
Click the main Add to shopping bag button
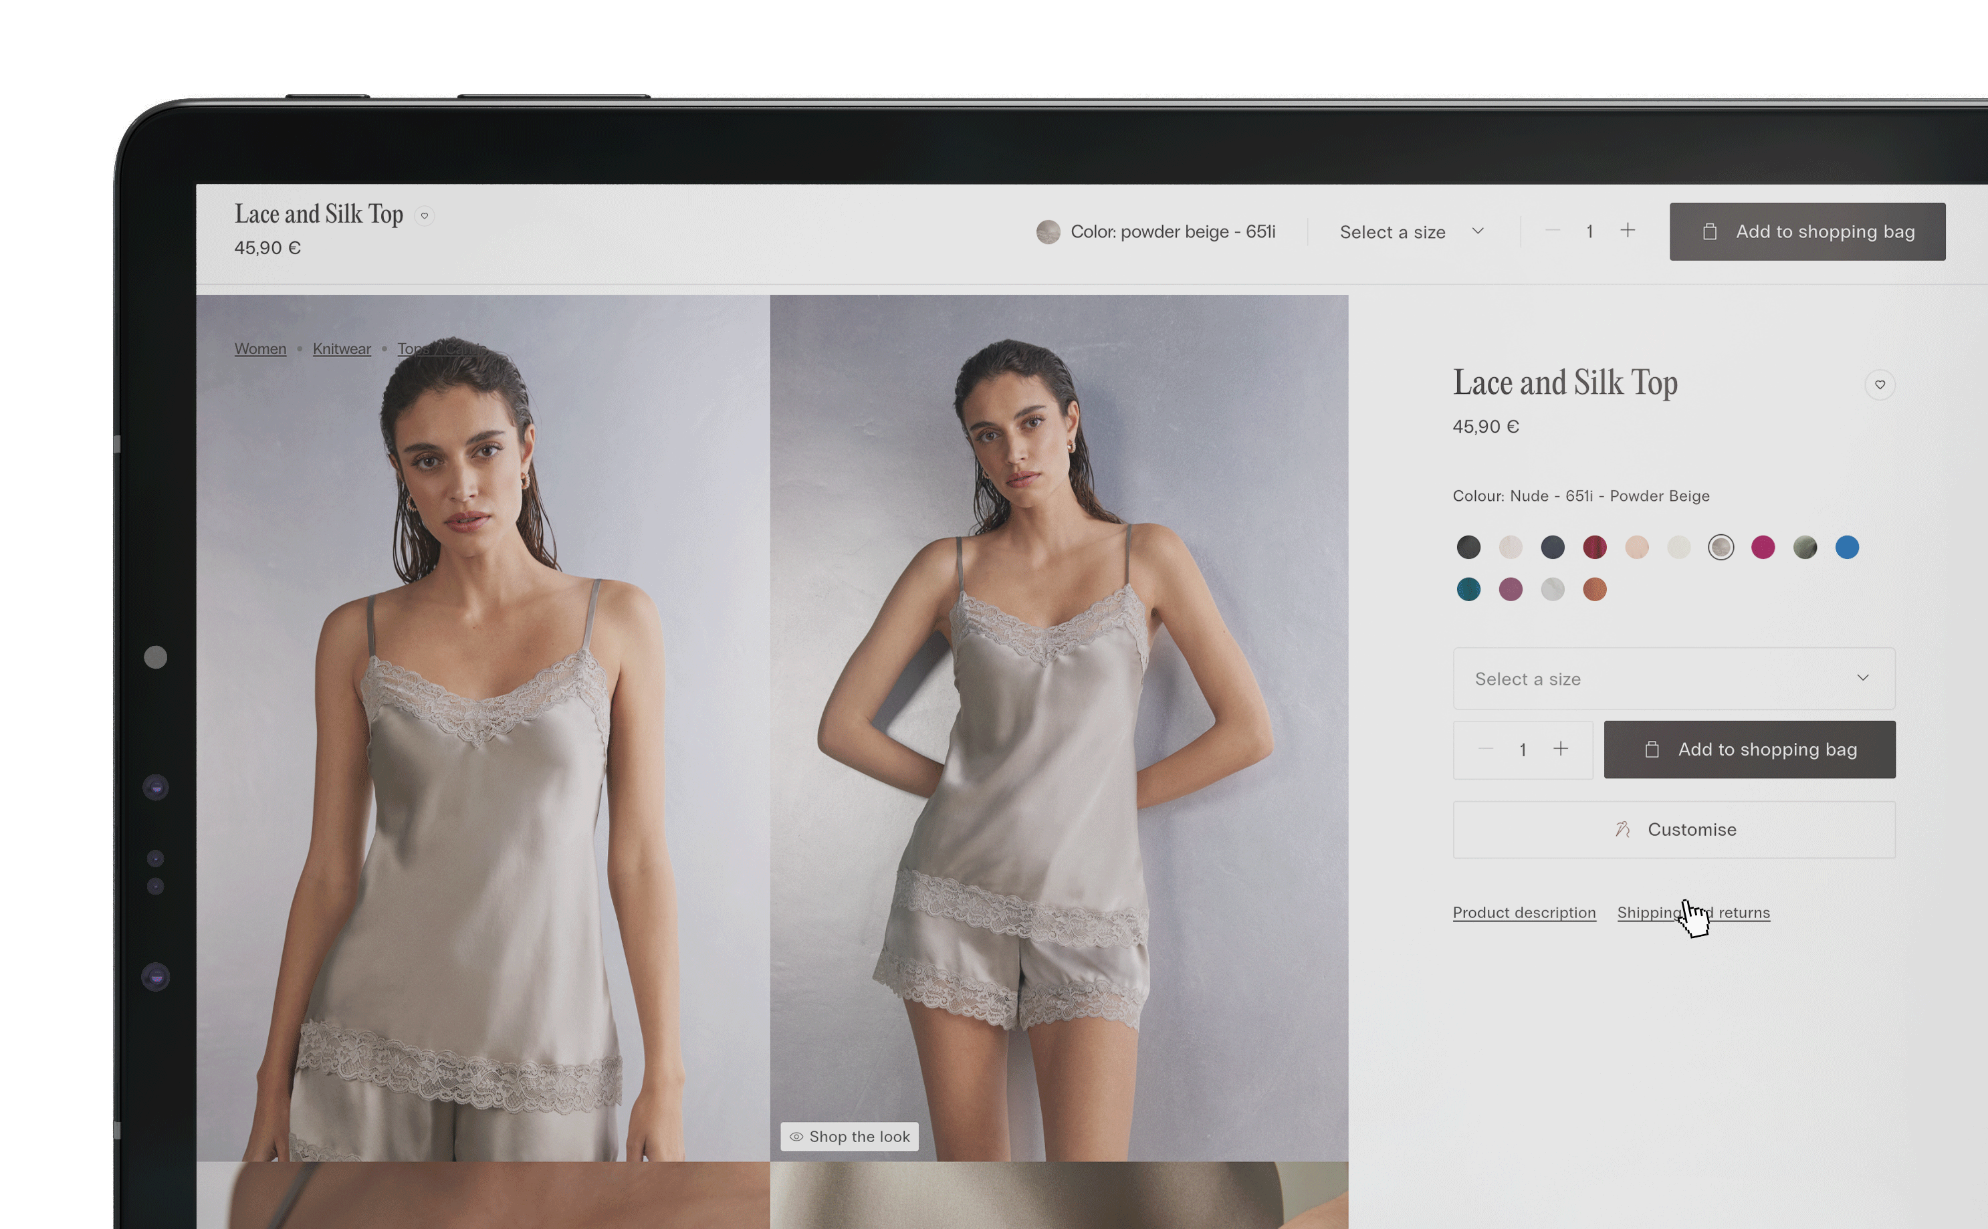pos(1749,749)
